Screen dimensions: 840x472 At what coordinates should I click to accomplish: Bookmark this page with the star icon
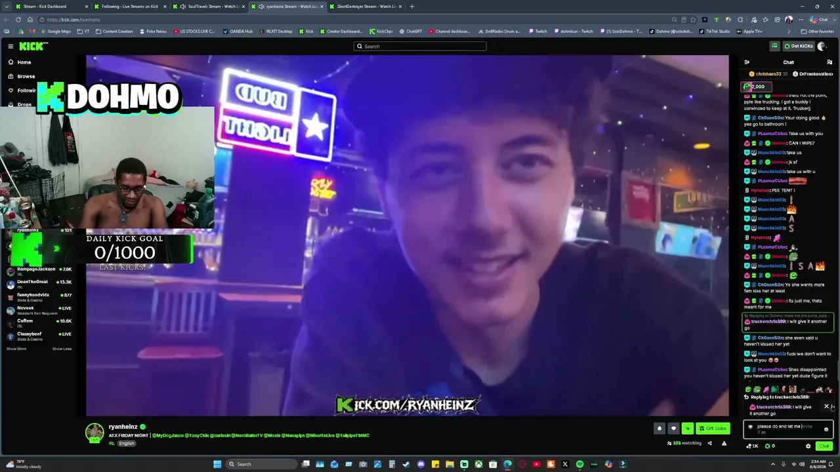(694, 20)
